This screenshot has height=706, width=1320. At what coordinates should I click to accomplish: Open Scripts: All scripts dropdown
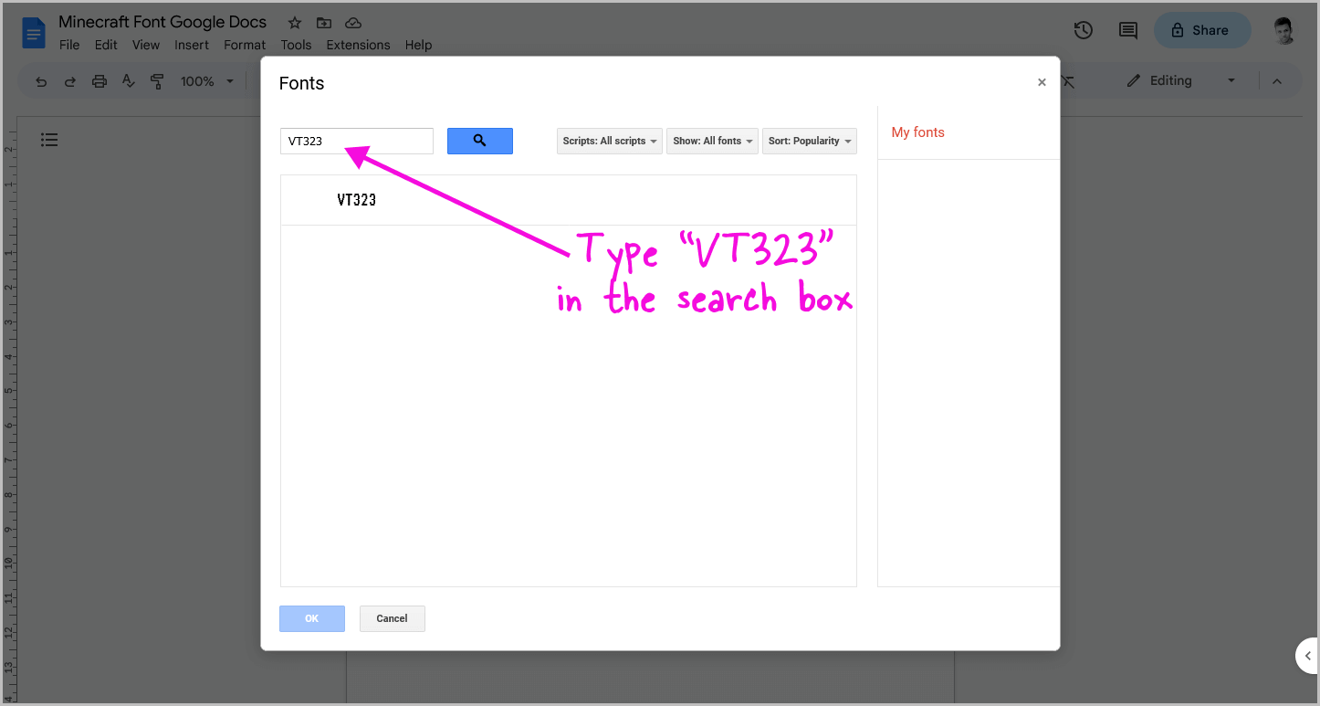[610, 141]
